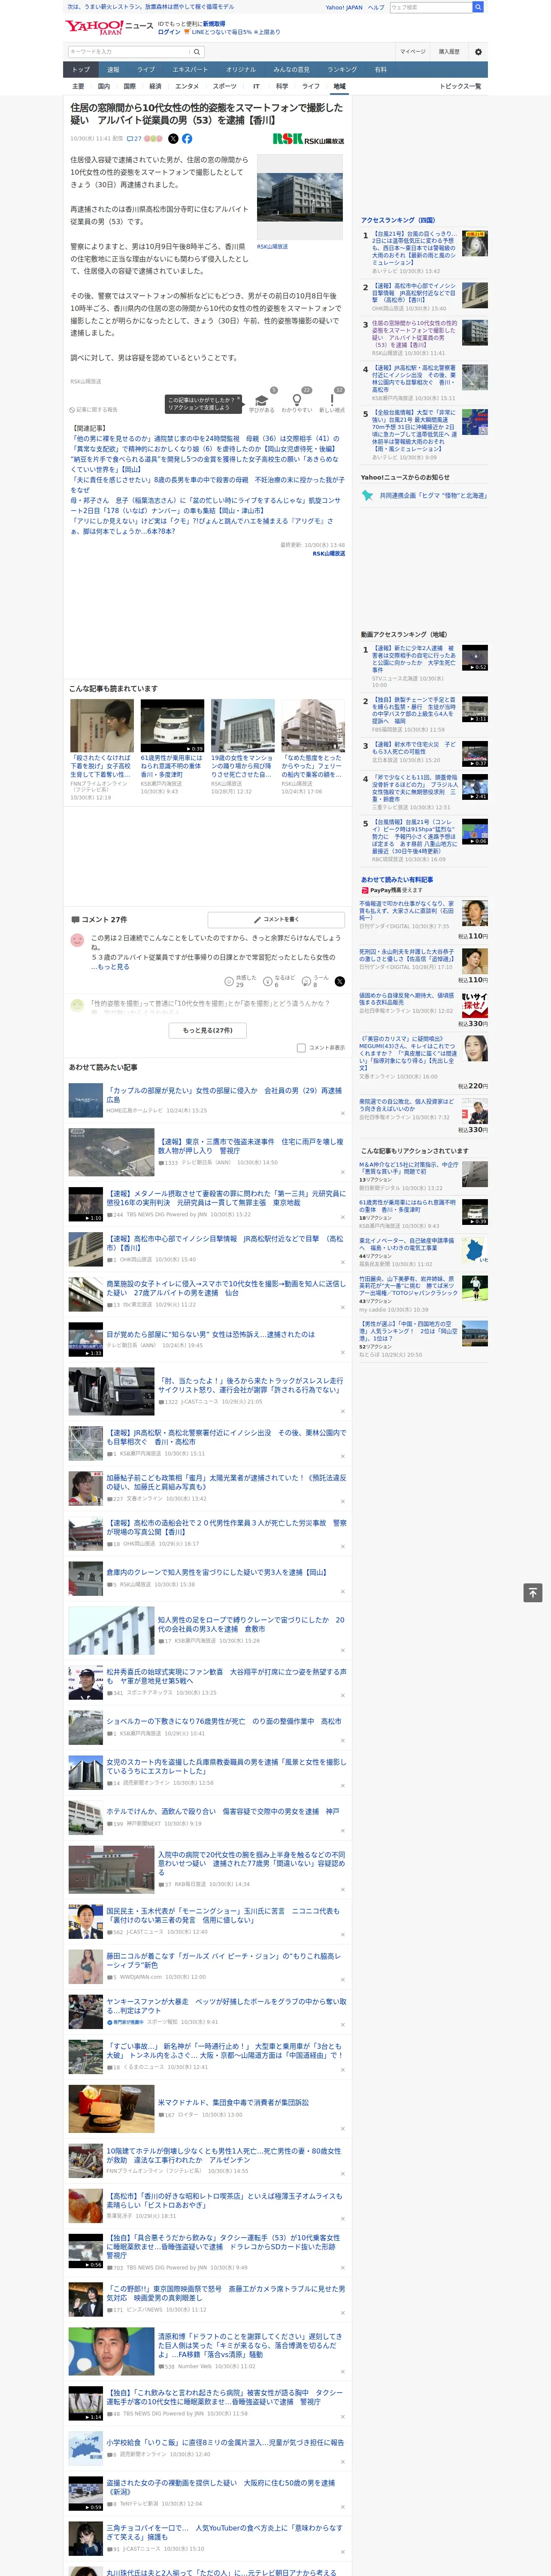551x2576 pixels.
Task: Click 記事に関する報告 report icon link
Action: coord(93,409)
